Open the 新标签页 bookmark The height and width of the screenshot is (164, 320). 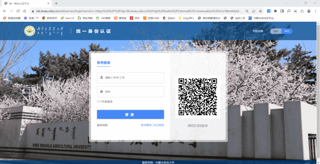point(50,18)
